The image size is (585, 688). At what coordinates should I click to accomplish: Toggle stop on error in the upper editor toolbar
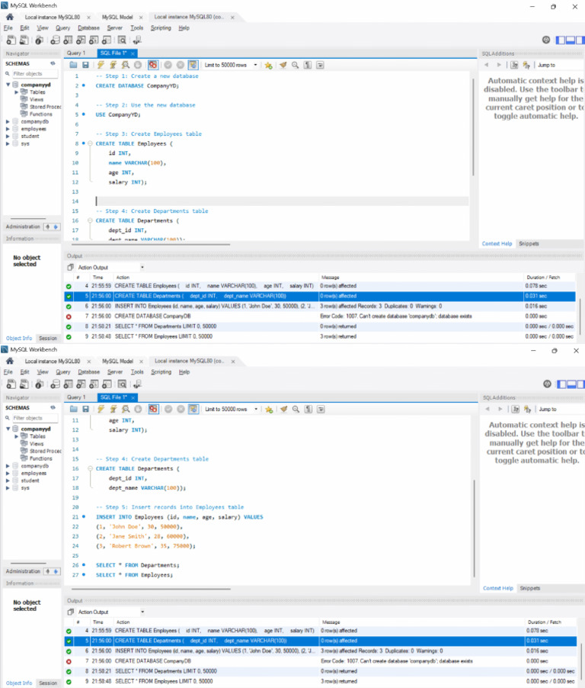pos(152,65)
